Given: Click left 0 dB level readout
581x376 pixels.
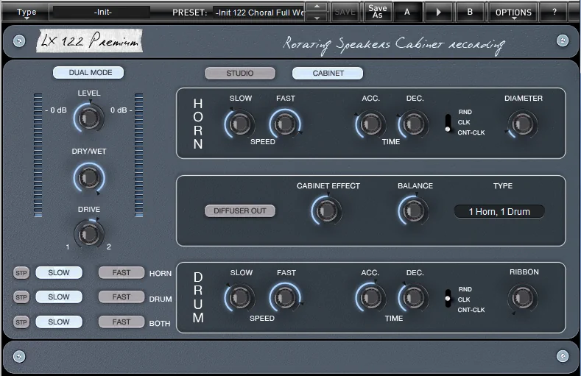Looking at the screenshot, I should 56,110.
